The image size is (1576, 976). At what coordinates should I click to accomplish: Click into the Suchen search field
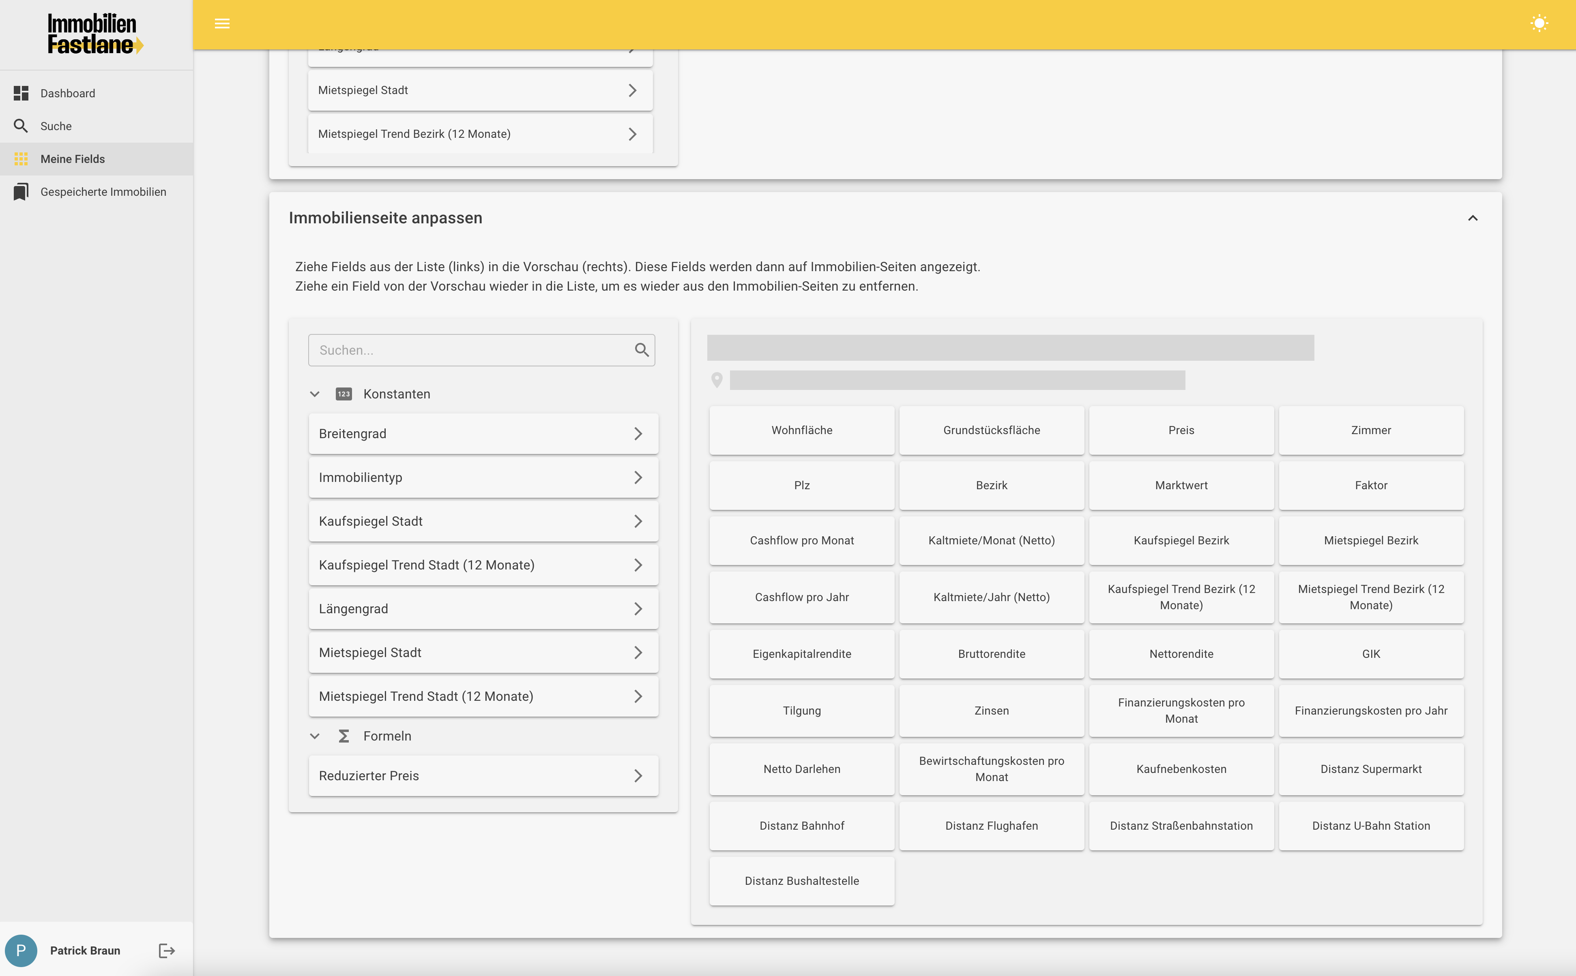(472, 350)
